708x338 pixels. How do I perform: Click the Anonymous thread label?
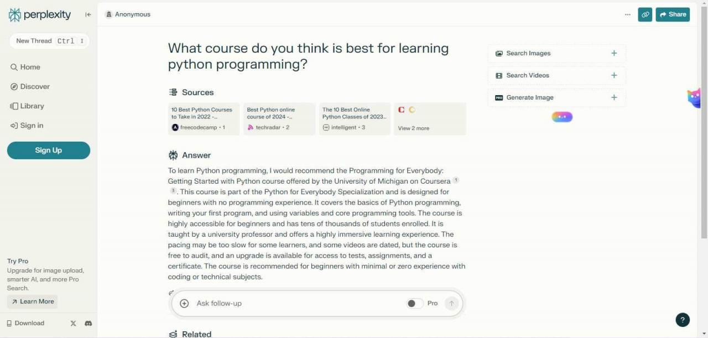coord(128,14)
